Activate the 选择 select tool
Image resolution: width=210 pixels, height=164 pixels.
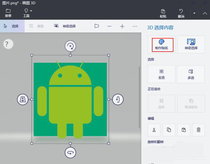click(12, 26)
